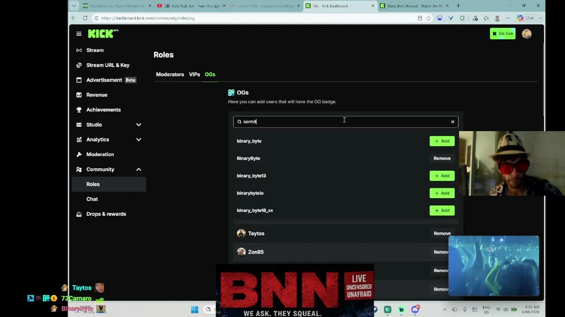Screen dimensions: 565x317
Task: Switch to the Kato feat. Jon YouTube tab
Action: point(192,6)
